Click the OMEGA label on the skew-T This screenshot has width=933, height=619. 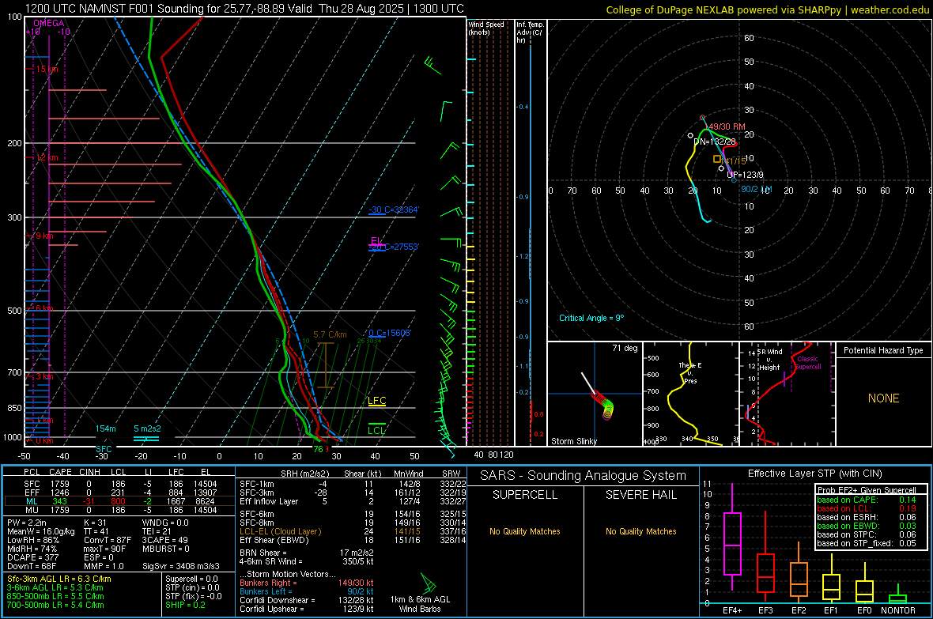[x=49, y=23]
